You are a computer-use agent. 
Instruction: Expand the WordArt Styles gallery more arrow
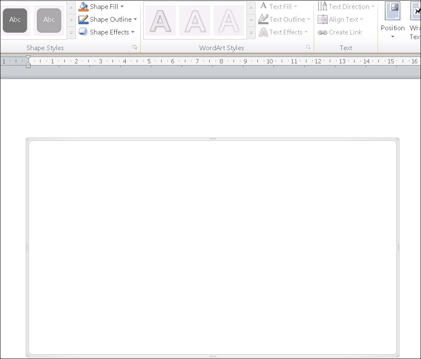tap(251, 33)
